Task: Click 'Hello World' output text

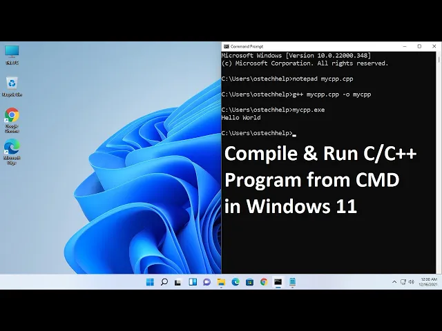Action: pos(241,118)
